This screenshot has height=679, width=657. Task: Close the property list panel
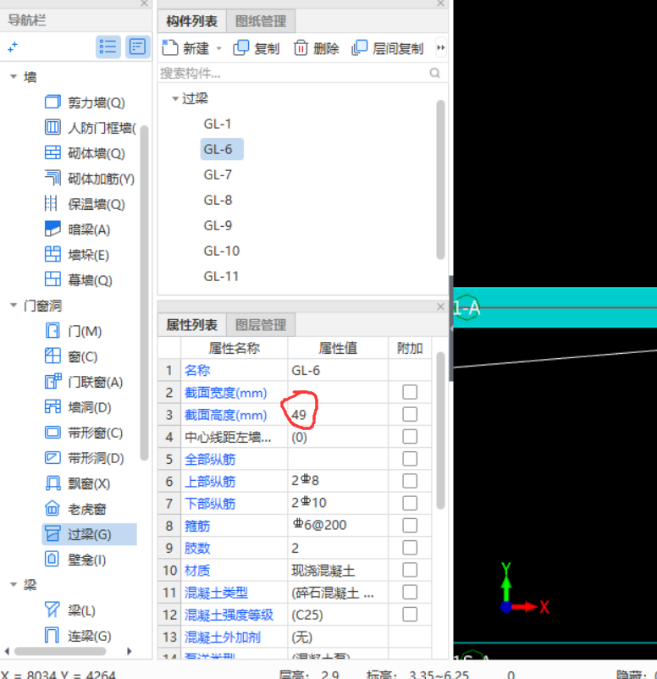pyautogui.click(x=440, y=306)
